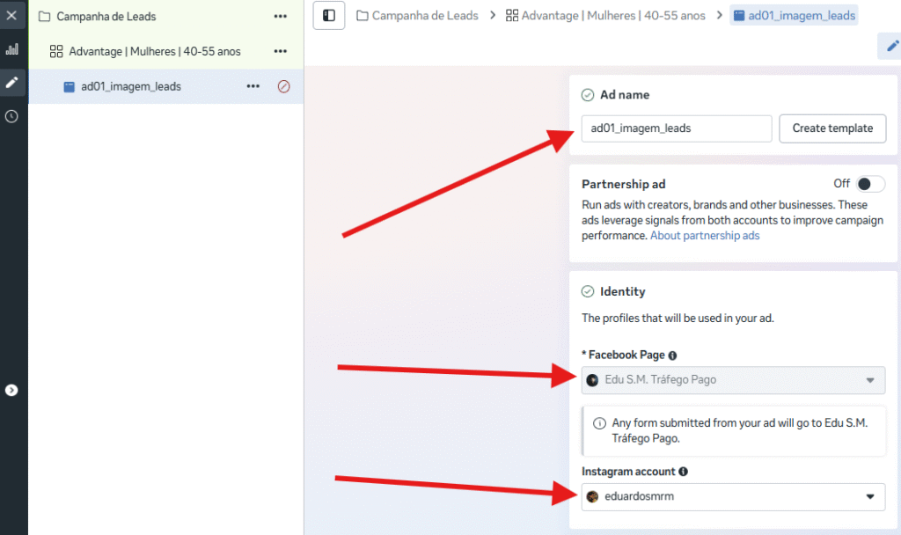This screenshot has height=535, width=901.
Task: Open more options for Advantage ad set
Action: click(x=280, y=52)
